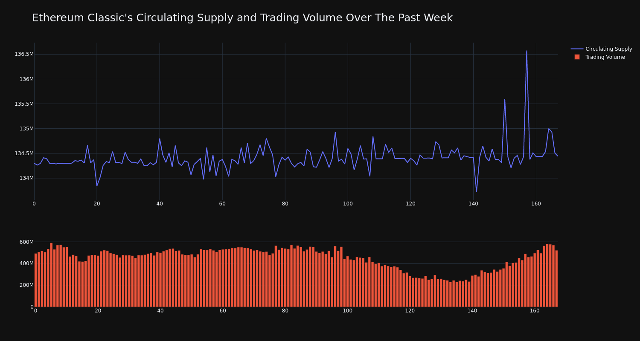640x341 pixels.
Task: Click the red Trading Volume legend square
Action: (577, 57)
